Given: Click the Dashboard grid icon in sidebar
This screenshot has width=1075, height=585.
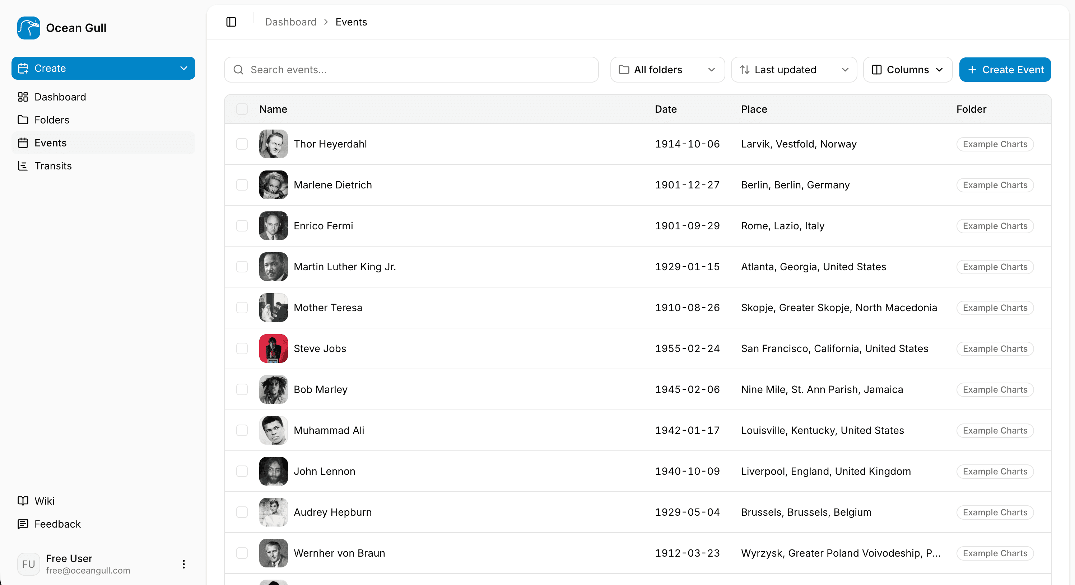Looking at the screenshot, I should pos(23,97).
